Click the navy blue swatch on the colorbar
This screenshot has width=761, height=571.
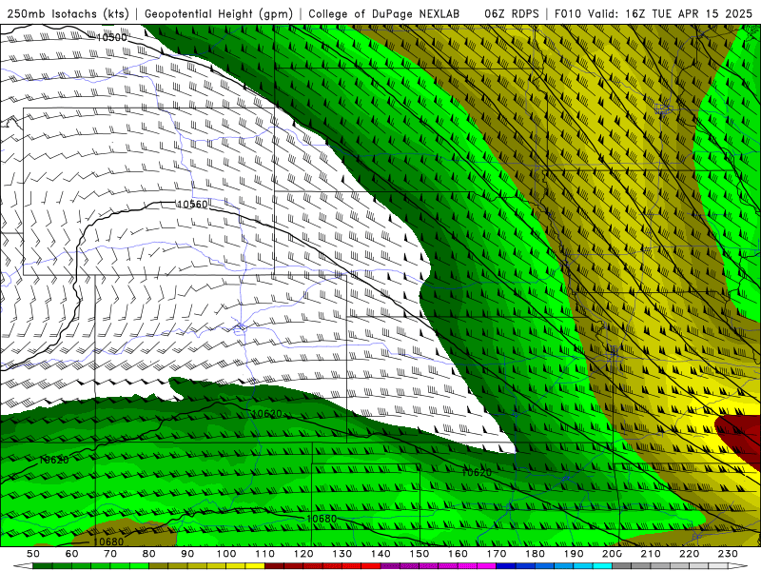pos(506,565)
